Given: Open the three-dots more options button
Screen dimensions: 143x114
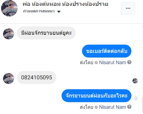Looking at the screenshot, I should (128, 8).
